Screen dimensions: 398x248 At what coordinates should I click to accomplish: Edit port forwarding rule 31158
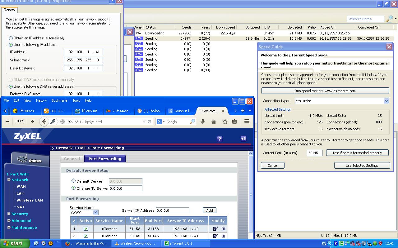pos(215,228)
